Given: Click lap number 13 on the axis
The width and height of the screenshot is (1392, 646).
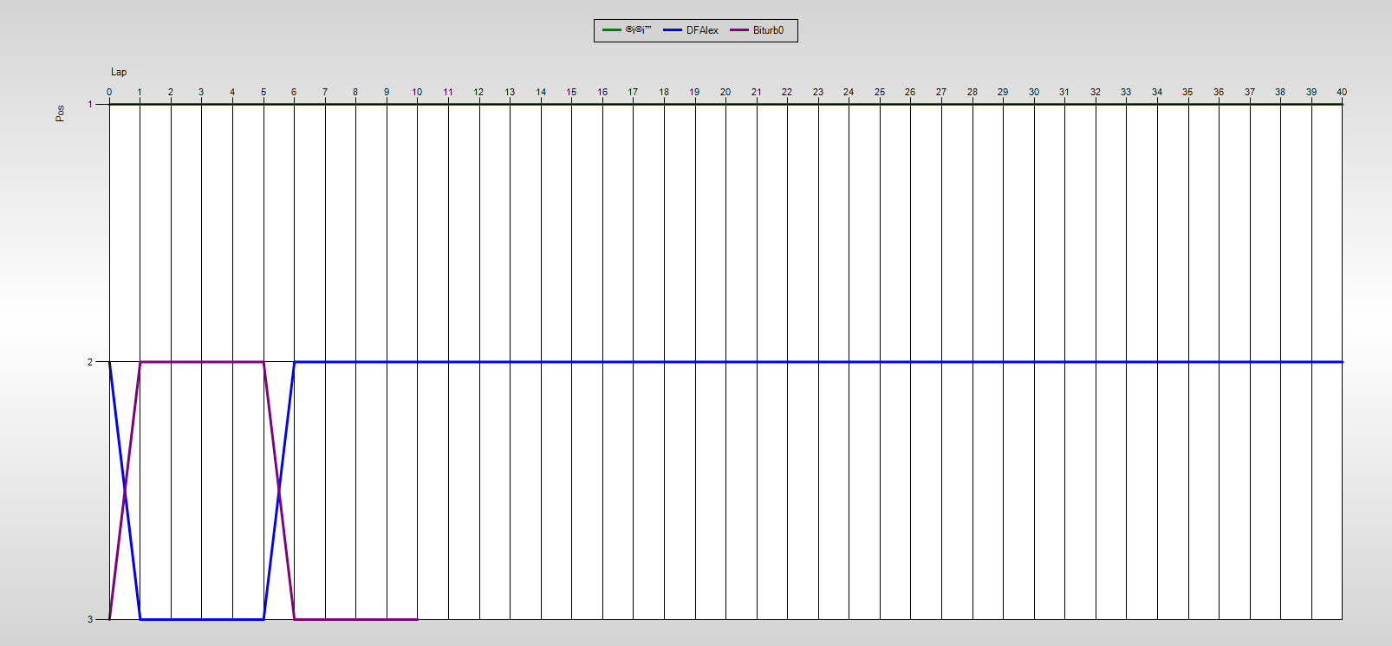Looking at the screenshot, I should point(510,92).
